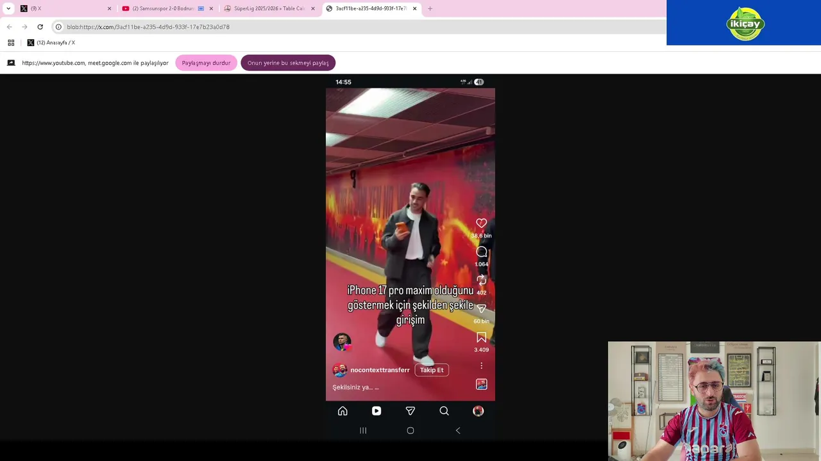Open nocontexttransferr profile picture
The width and height of the screenshot is (821, 461).
pyautogui.click(x=340, y=370)
